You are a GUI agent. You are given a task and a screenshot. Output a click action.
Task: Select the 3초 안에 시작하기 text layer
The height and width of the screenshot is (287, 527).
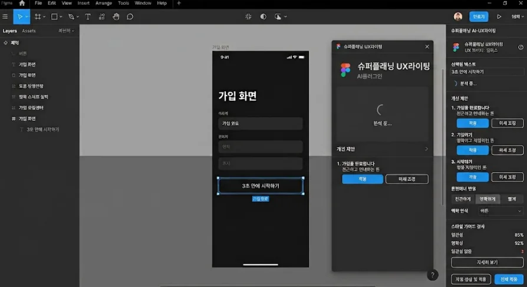42,130
